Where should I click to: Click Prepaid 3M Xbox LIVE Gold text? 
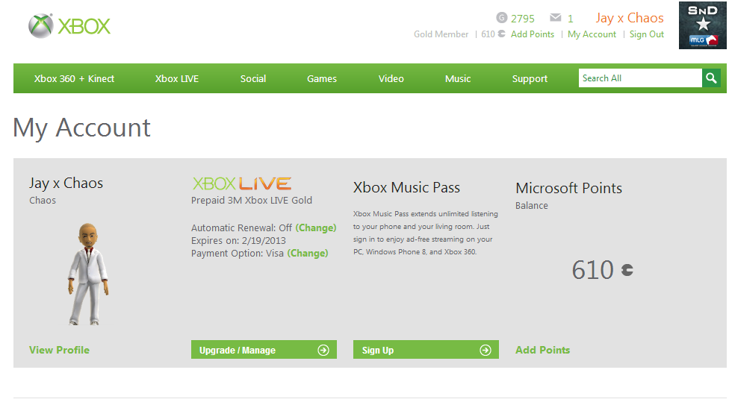point(252,200)
